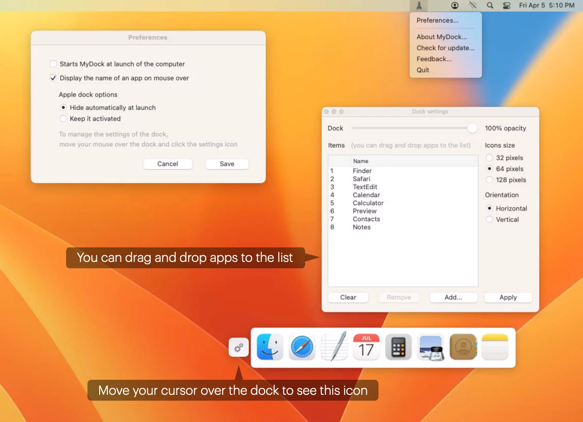Select the Contacts row in items list
Screen dimensions: 583x422
tap(403, 219)
